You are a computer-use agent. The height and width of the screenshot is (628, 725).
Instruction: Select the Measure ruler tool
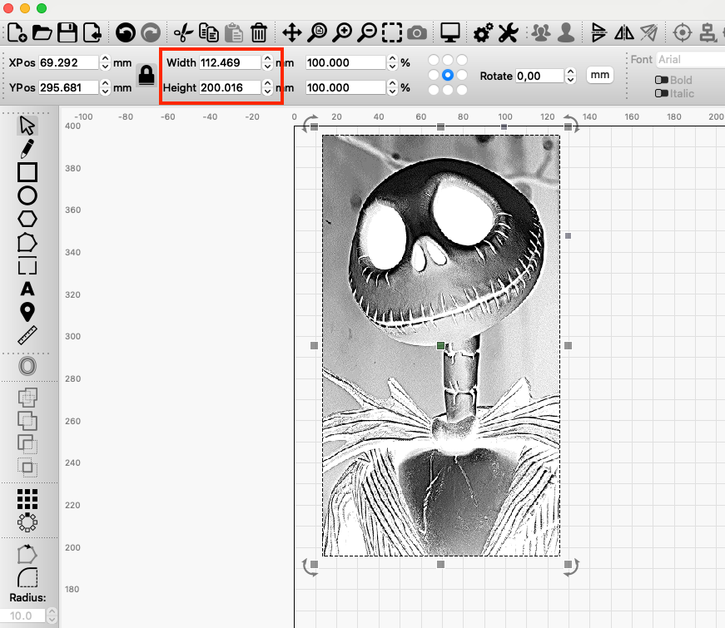[x=27, y=335]
